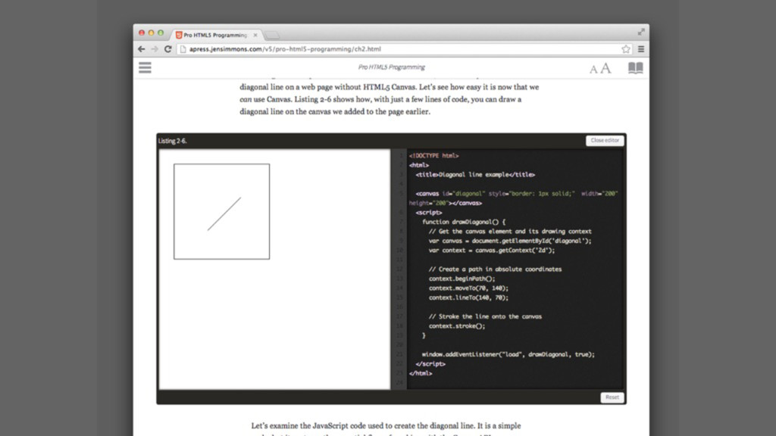Click the '<title>Diagonal line example</title>' code line
The width and height of the screenshot is (776, 436).
(475, 175)
